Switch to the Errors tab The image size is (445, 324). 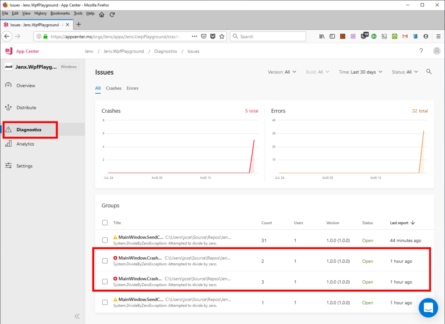tap(133, 88)
